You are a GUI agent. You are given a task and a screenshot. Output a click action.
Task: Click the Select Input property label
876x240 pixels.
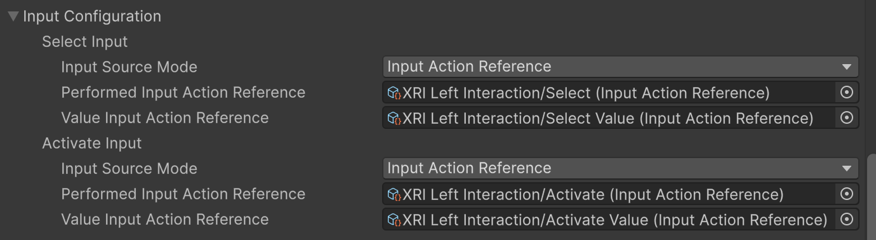[84, 42]
